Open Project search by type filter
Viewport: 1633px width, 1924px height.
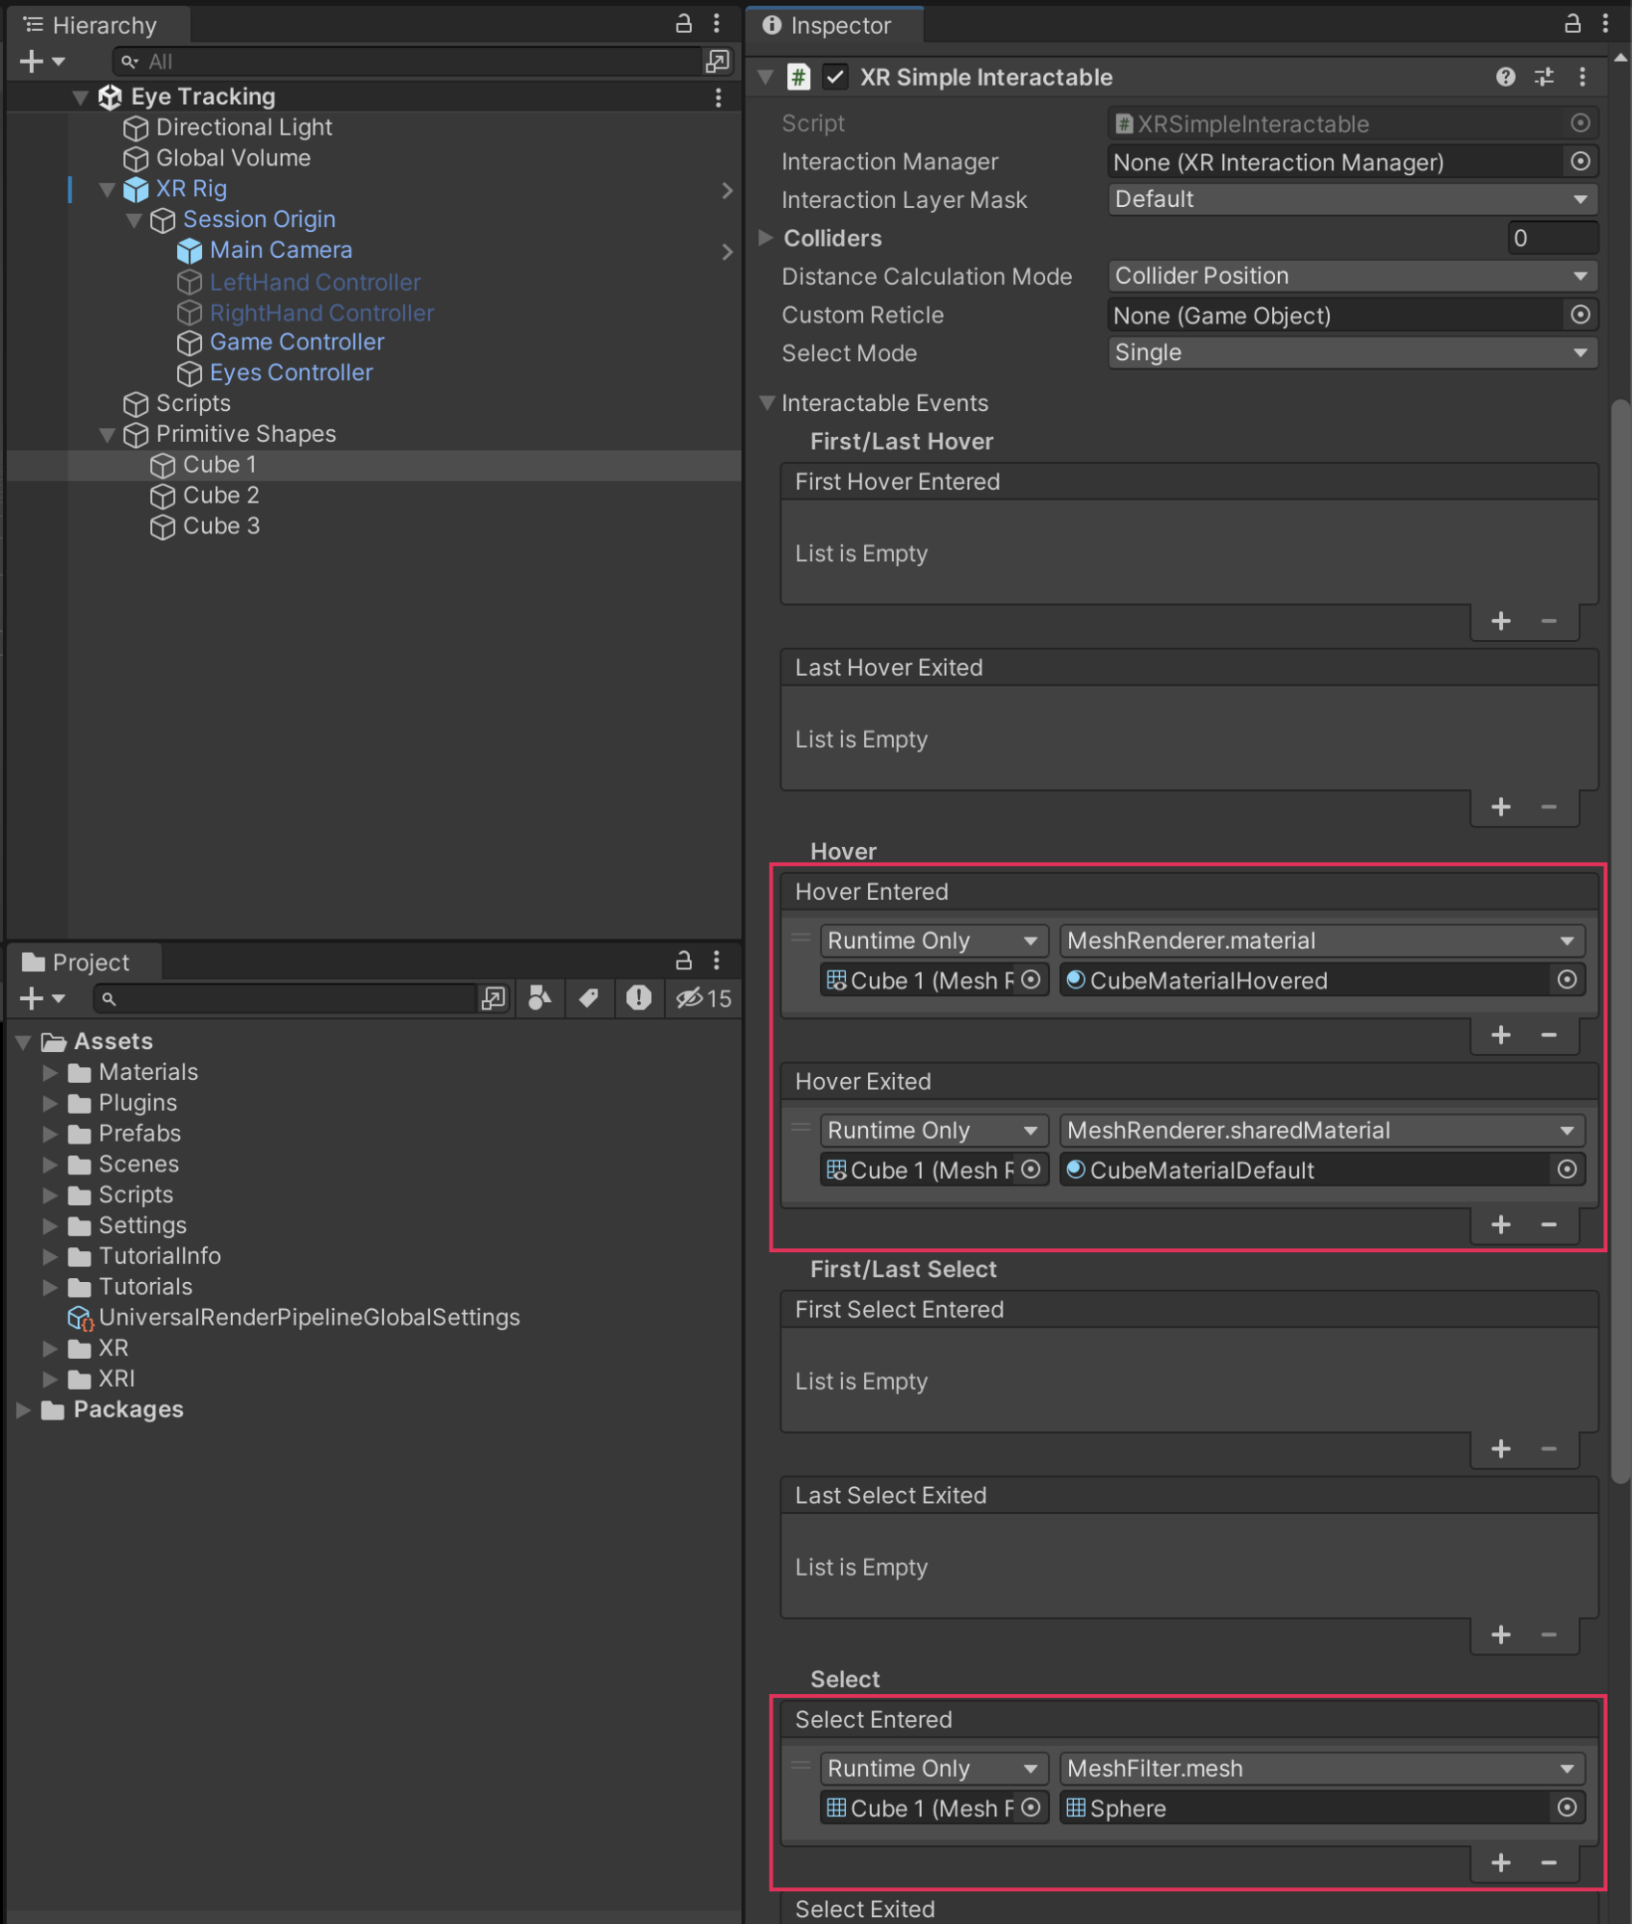pyautogui.click(x=540, y=999)
